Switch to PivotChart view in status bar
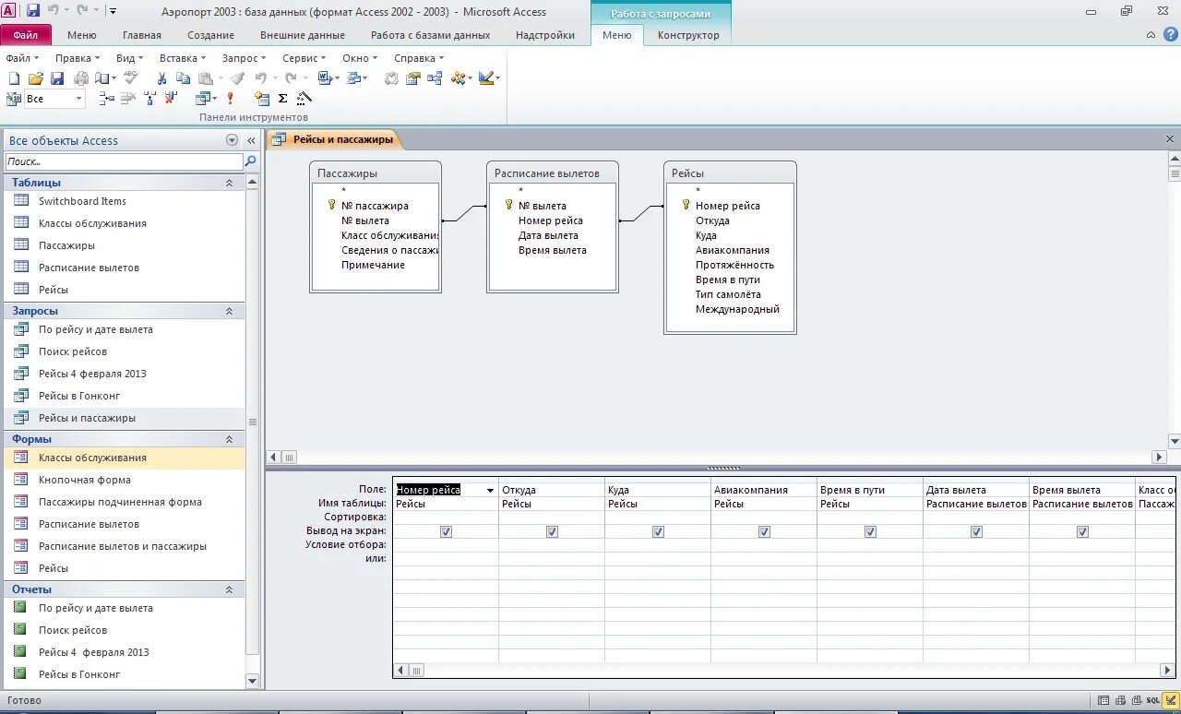The height and width of the screenshot is (714, 1181). click(1138, 700)
